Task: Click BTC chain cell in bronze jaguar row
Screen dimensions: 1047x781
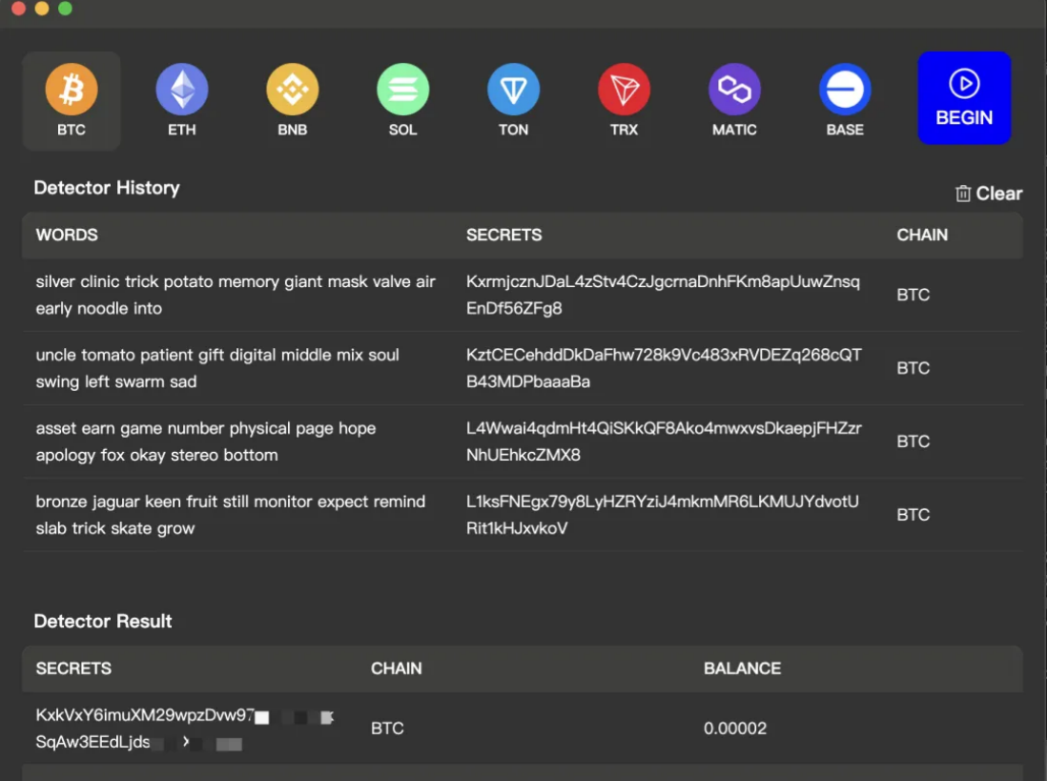Action: pos(913,515)
